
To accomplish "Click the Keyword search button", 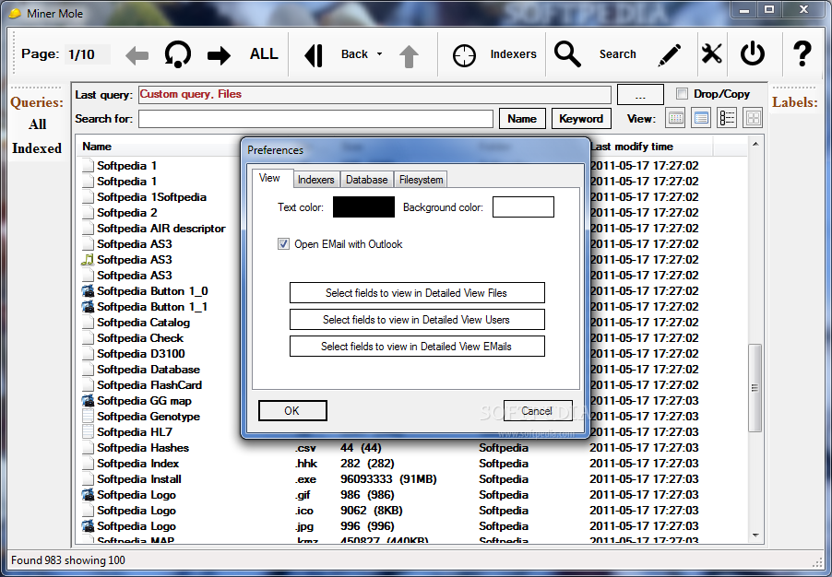I will click(581, 119).
